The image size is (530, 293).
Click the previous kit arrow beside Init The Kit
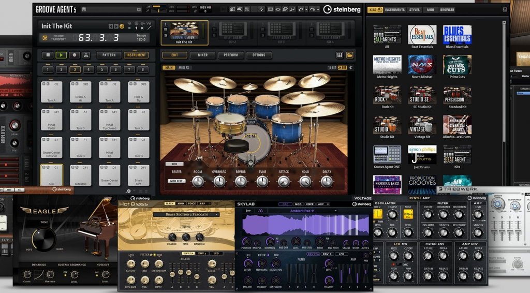(x=111, y=26)
